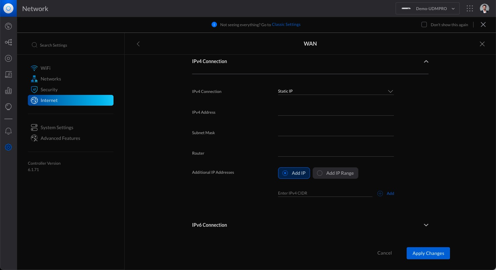
Task: Open the Settings gear icon in left rail
Action: click(x=8, y=147)
